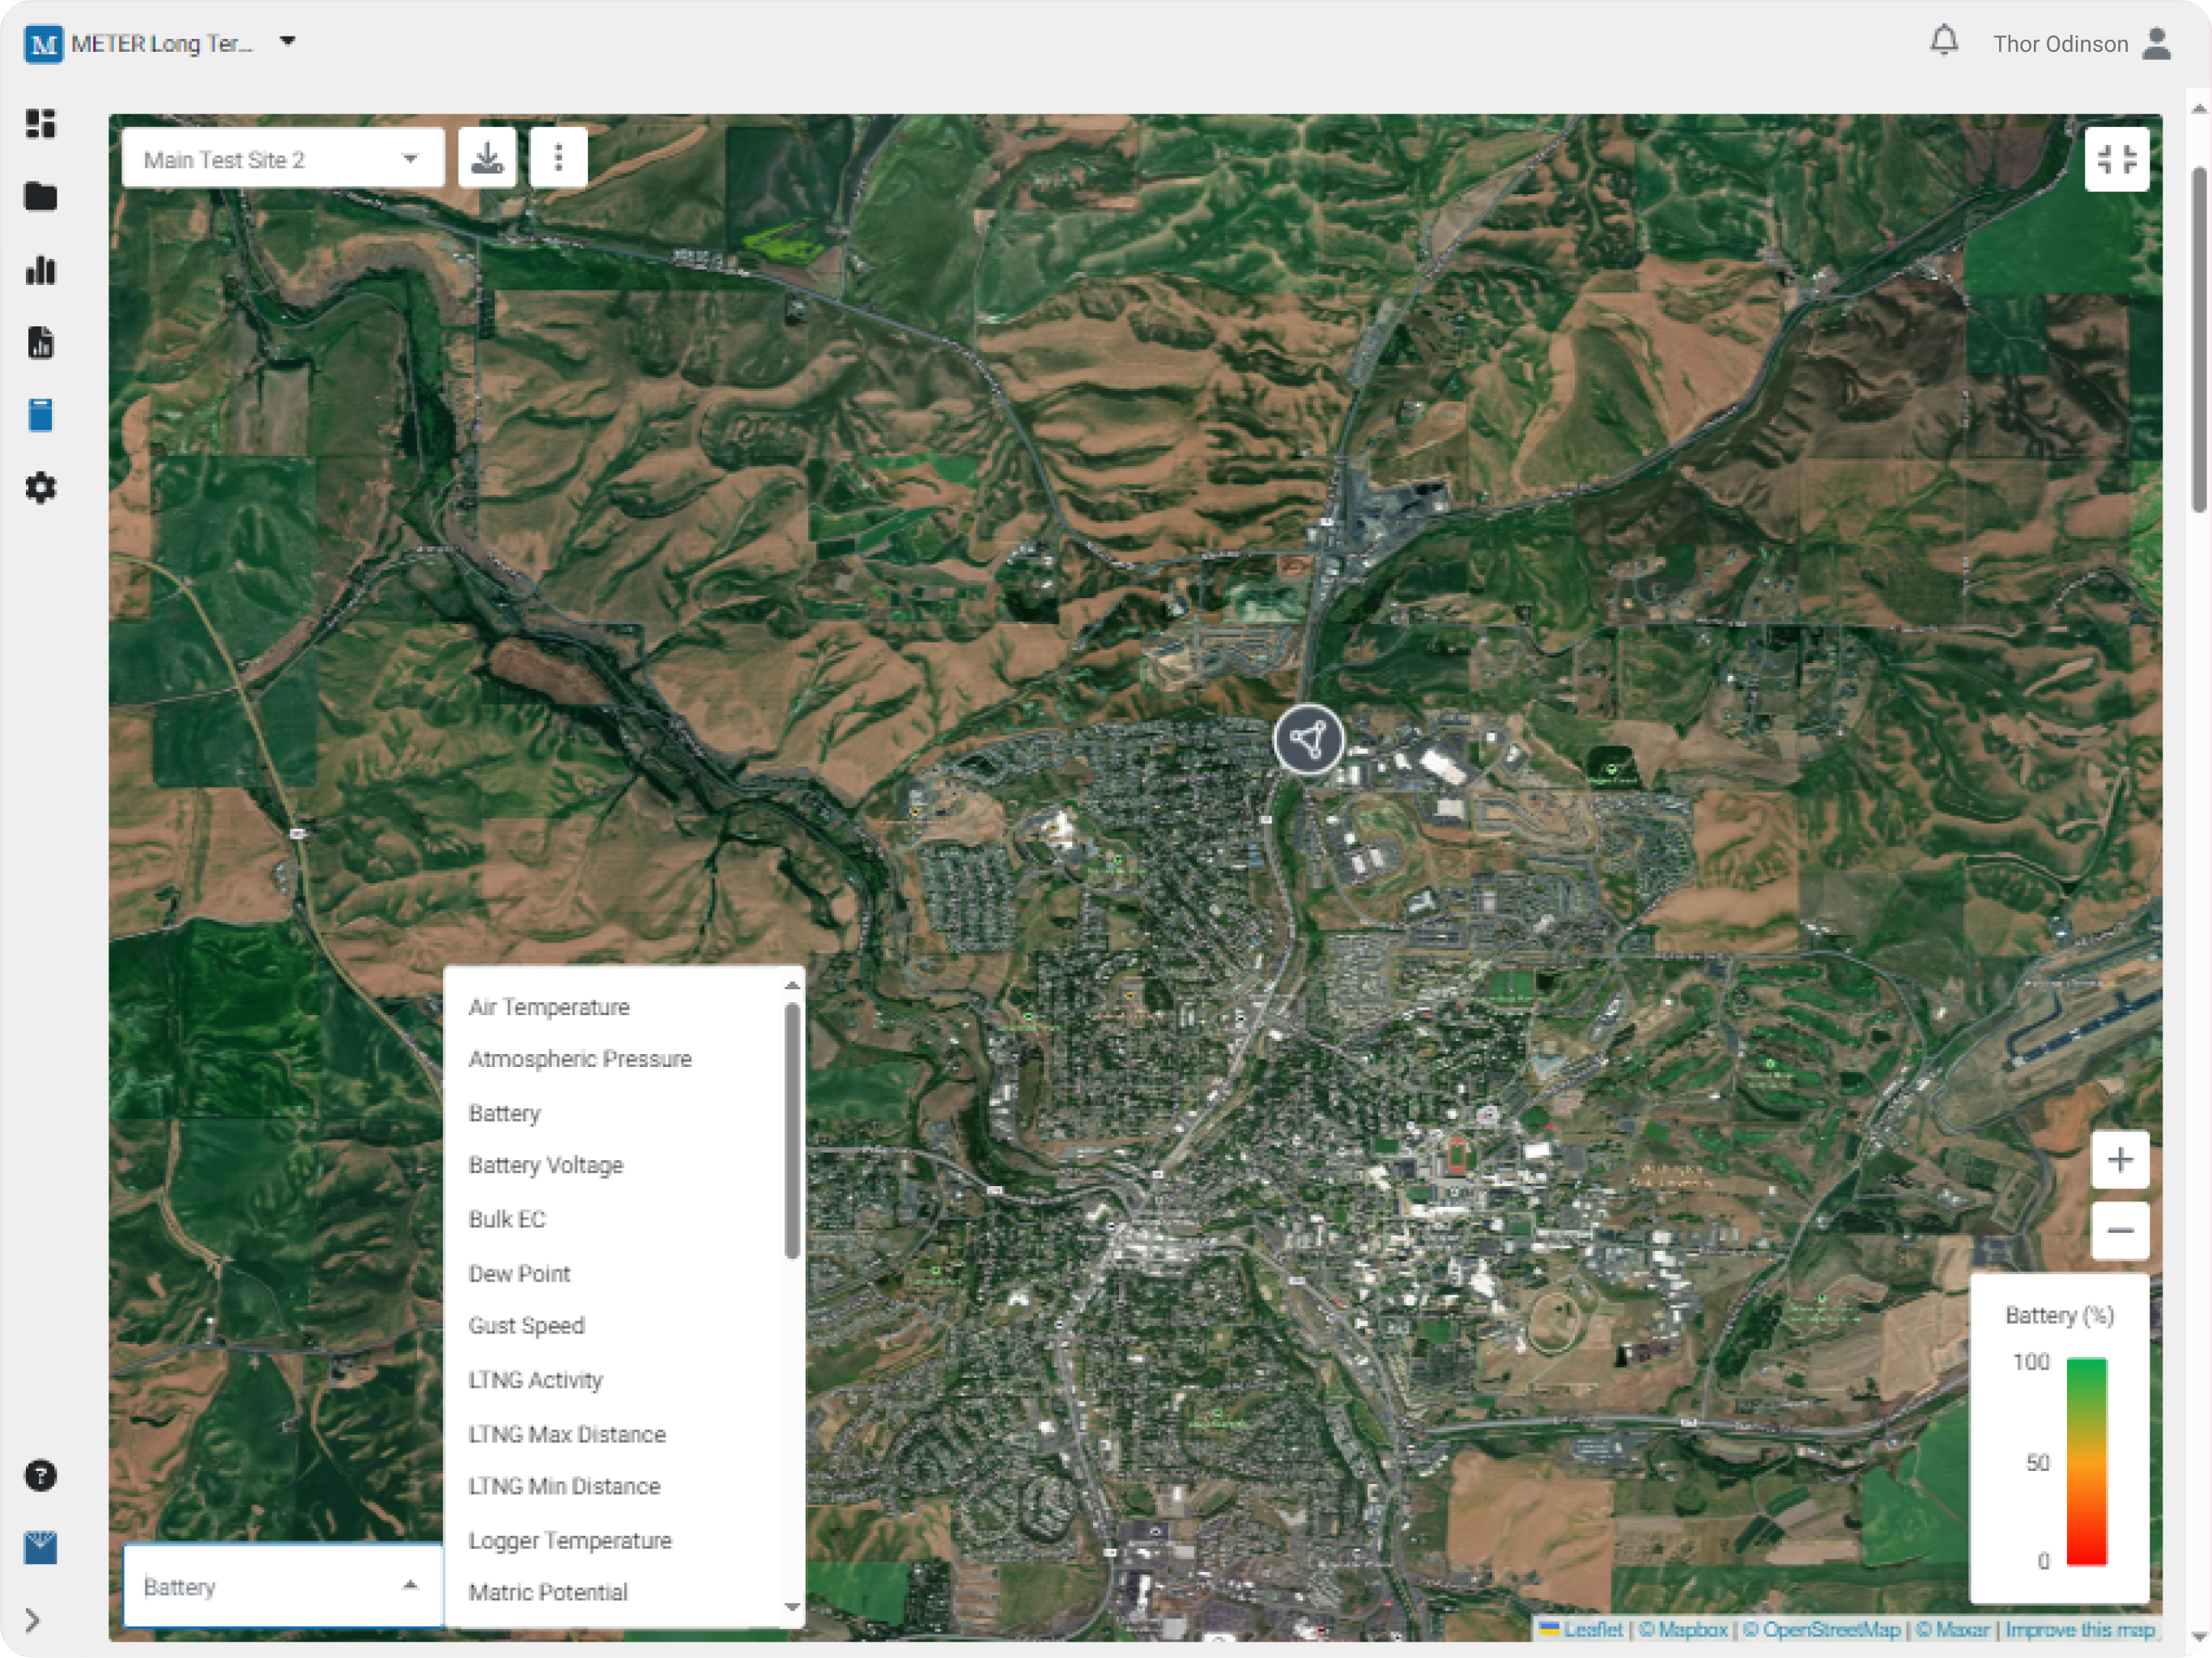Open the report document icon in sidebar
Image resolution: width=2212 pixels, height=1658 pixels.
tap(40, 343)
